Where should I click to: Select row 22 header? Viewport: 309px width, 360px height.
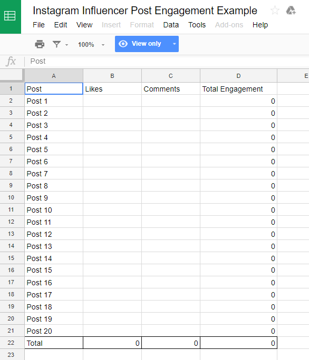[x=11, y=343]
